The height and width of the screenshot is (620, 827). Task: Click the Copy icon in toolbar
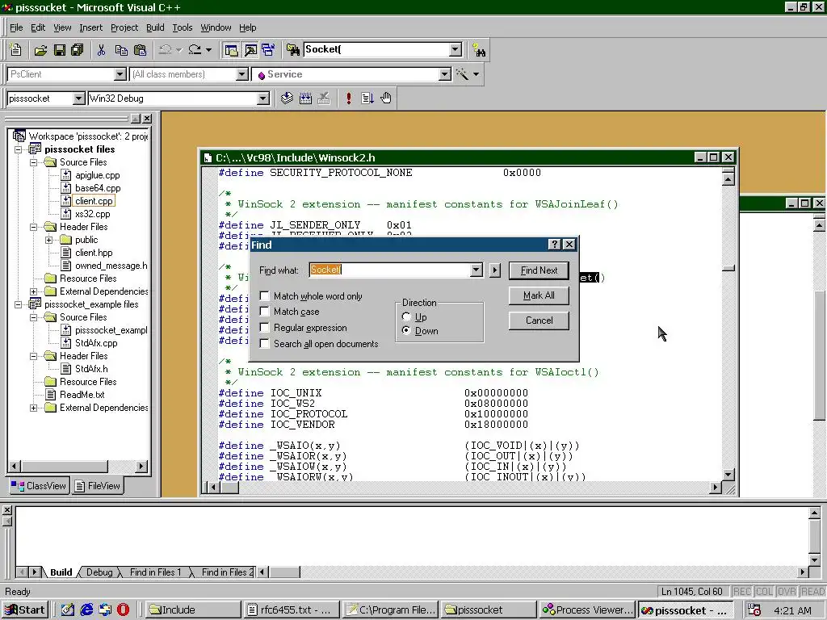(121, 50)
